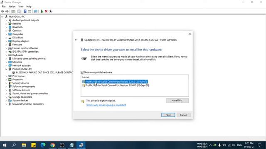The height and width of the screenshot is (149, 266).
Task: Select Security devices item
Action: (x=20, y=83)
